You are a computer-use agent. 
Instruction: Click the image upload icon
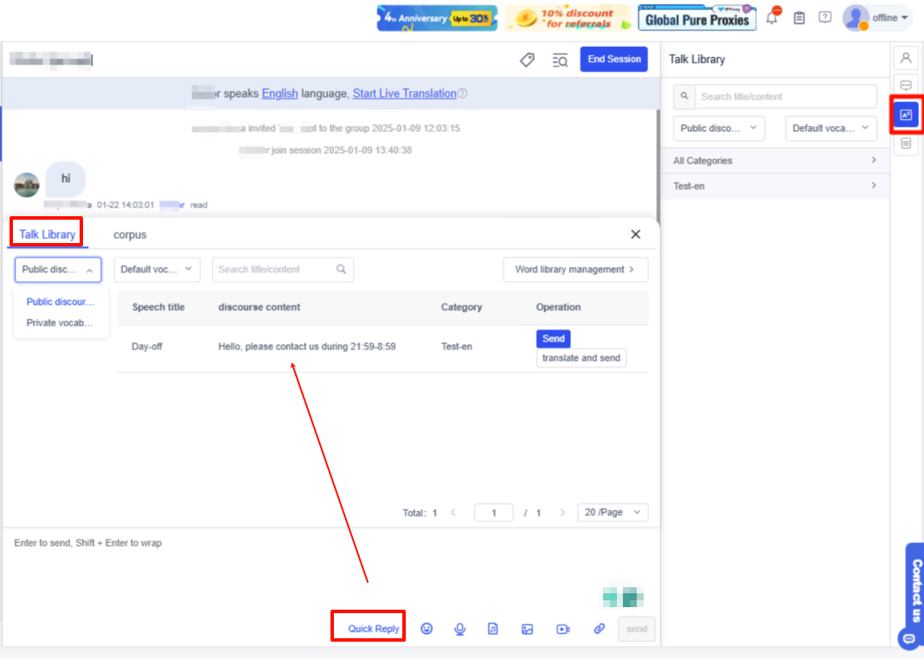527,629
